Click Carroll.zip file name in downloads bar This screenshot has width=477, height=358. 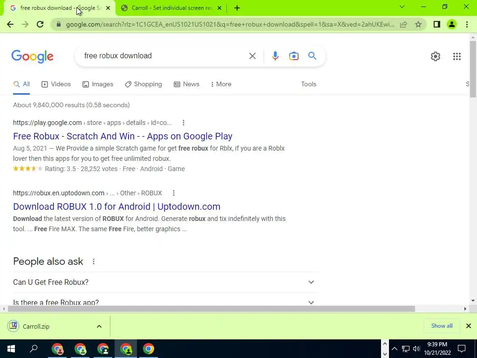click(x=36, y=326)
